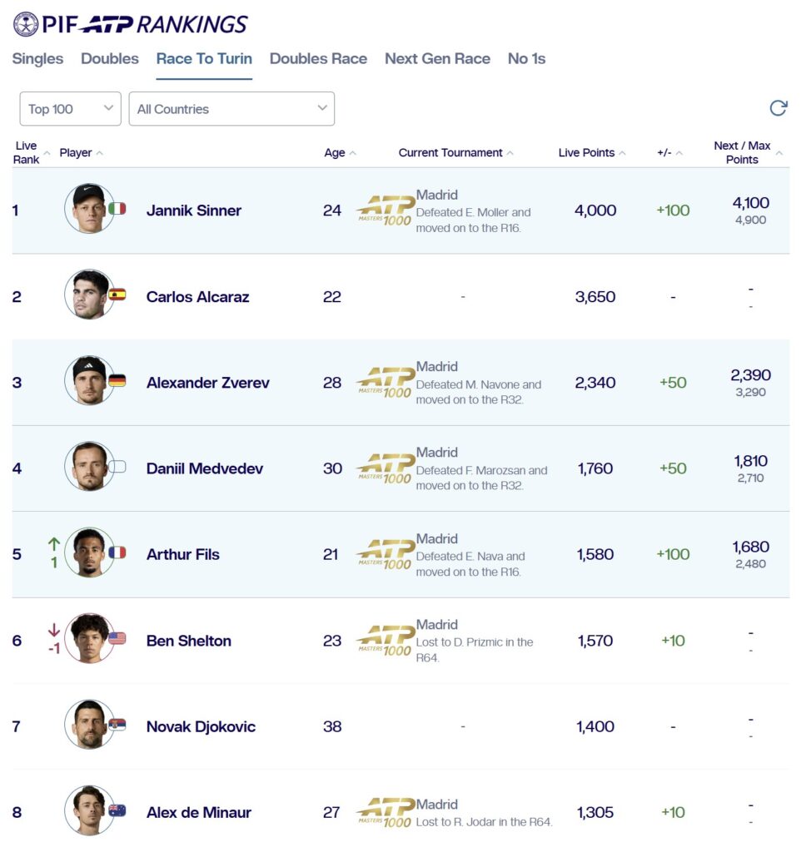Click the PIF ATP Rankings logo
Viewport: 806px width, 852px height.
131,24
